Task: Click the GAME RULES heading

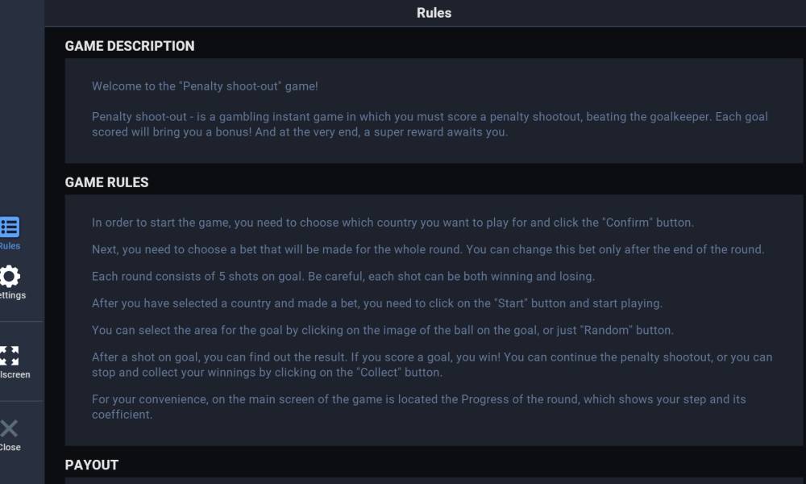Action: tap(106, 182)
